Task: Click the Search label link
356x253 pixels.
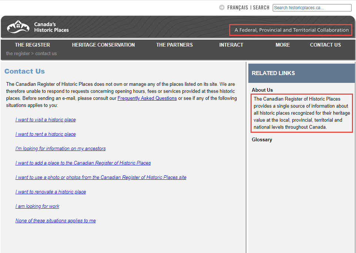Action: click(x=261, y=7)
